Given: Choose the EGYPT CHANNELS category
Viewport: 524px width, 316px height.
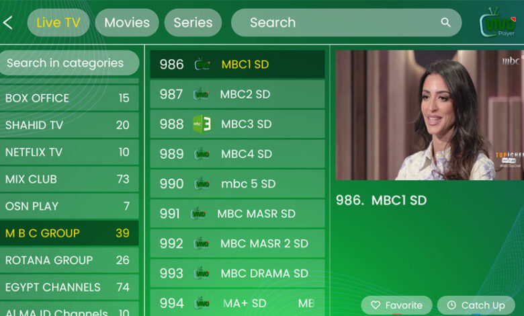Looking at the screenshot, I should 69,287.
